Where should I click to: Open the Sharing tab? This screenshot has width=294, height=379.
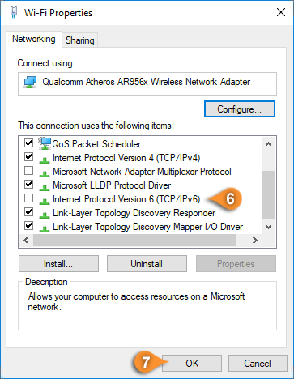pyautogui.click(x=80, y=40)
